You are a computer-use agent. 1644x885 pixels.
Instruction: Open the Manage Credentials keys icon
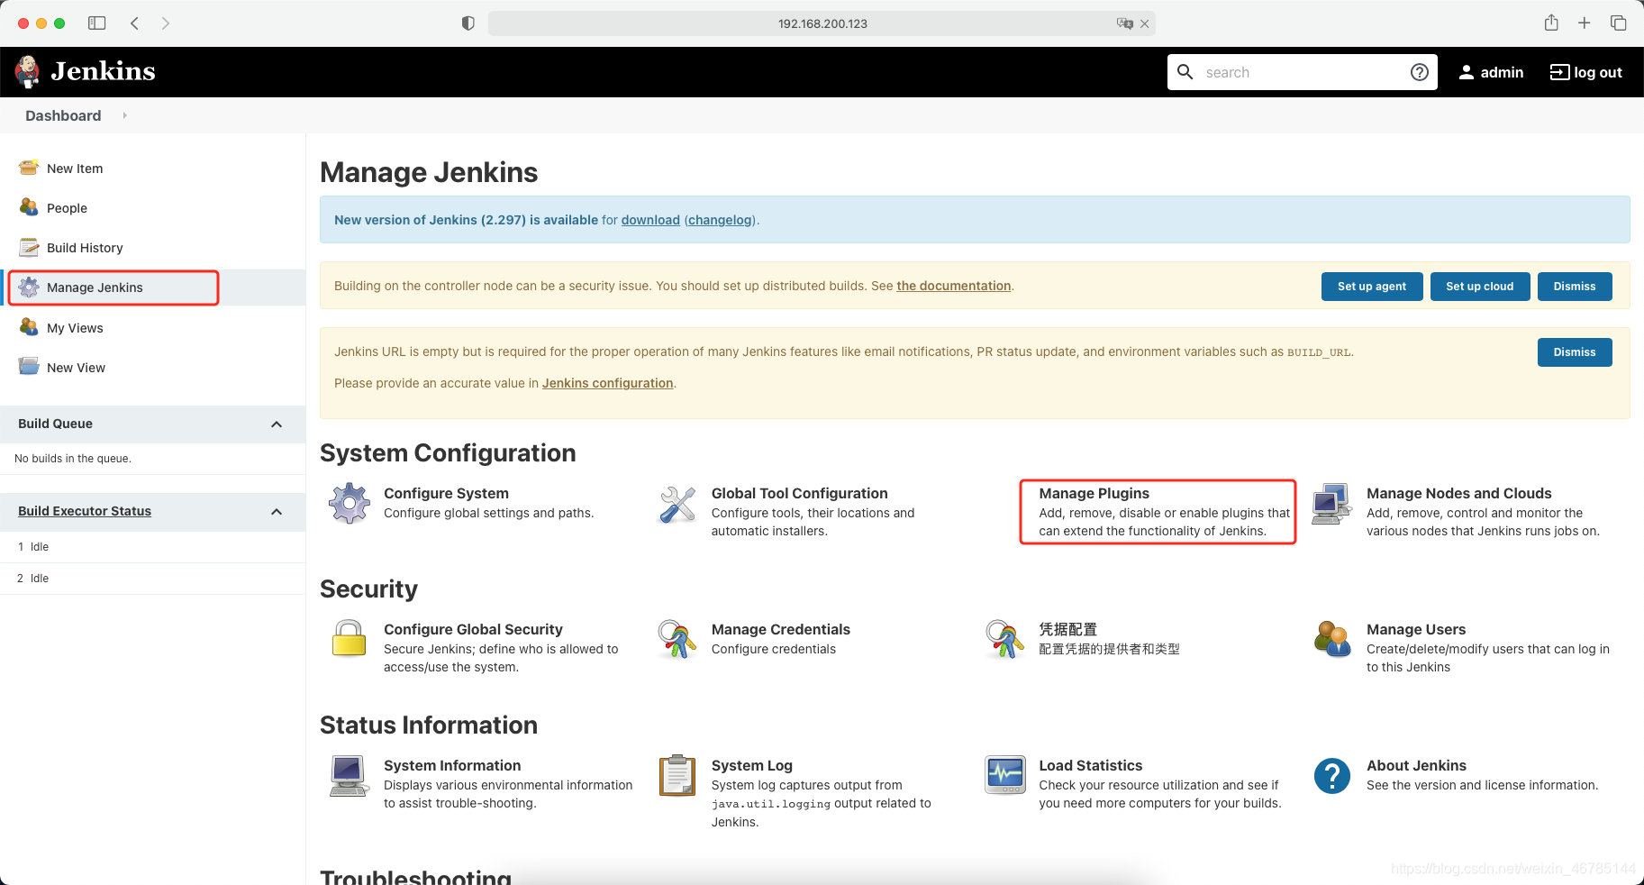coord(677,639)
